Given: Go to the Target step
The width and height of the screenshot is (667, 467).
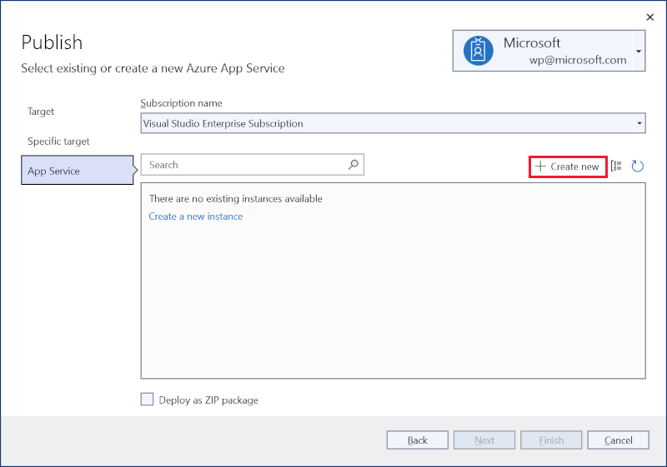Looking at the screenshot, I should click(41, 112).
